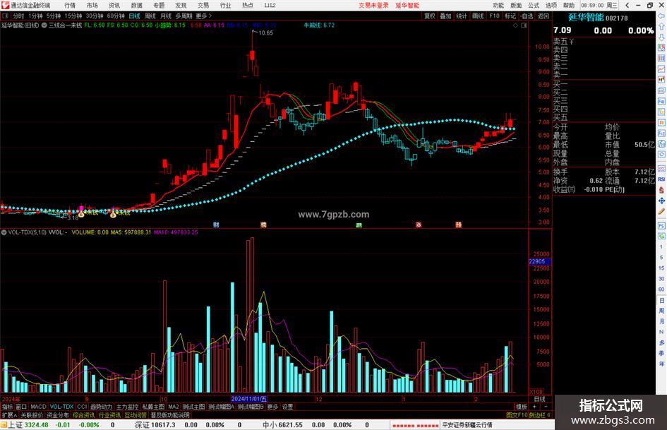Open the 资金分布 tab

[58, 414]
